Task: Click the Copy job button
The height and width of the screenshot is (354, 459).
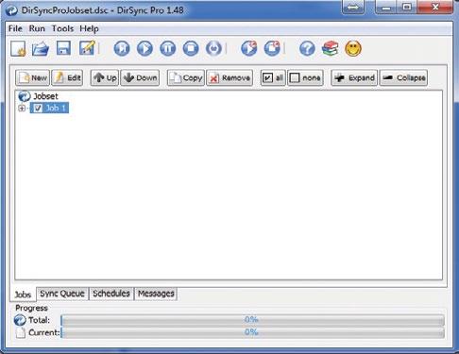Action: [186, 77]
